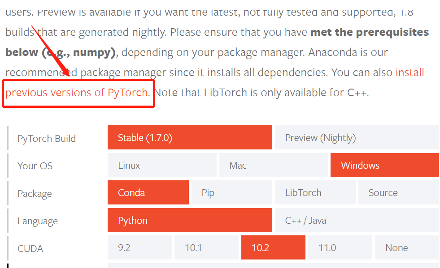Viewport: 440px width, 268px height.
Task: Select Mac as the operating system
Action: click(x=274, y=165)
